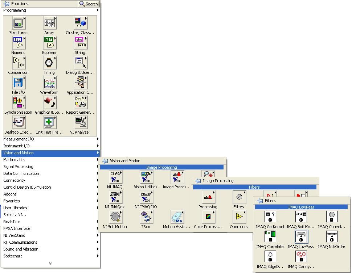
Task: Open the NI-IMAQdx subpalette icon
Action: point(115,197)
